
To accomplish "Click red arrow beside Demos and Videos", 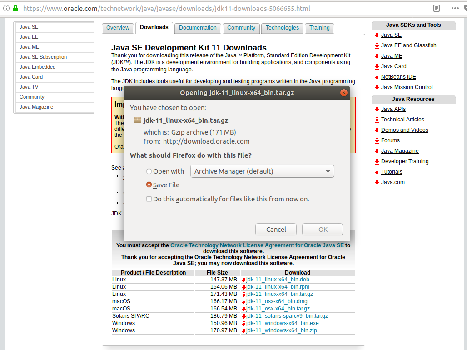I will [377, 130].
